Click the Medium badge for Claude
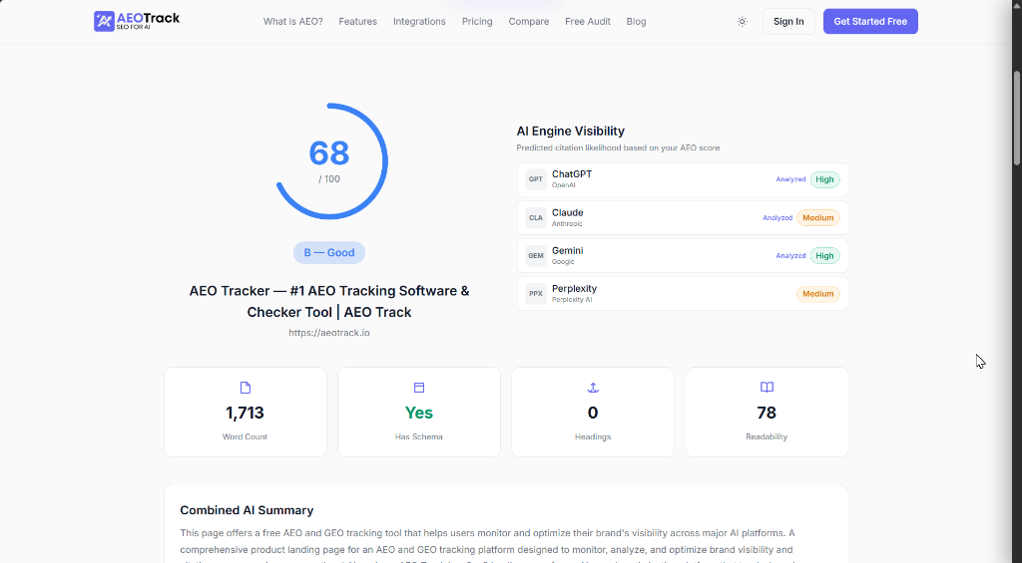The height and width of the screenshot is (563, 1022). point(818,218)
